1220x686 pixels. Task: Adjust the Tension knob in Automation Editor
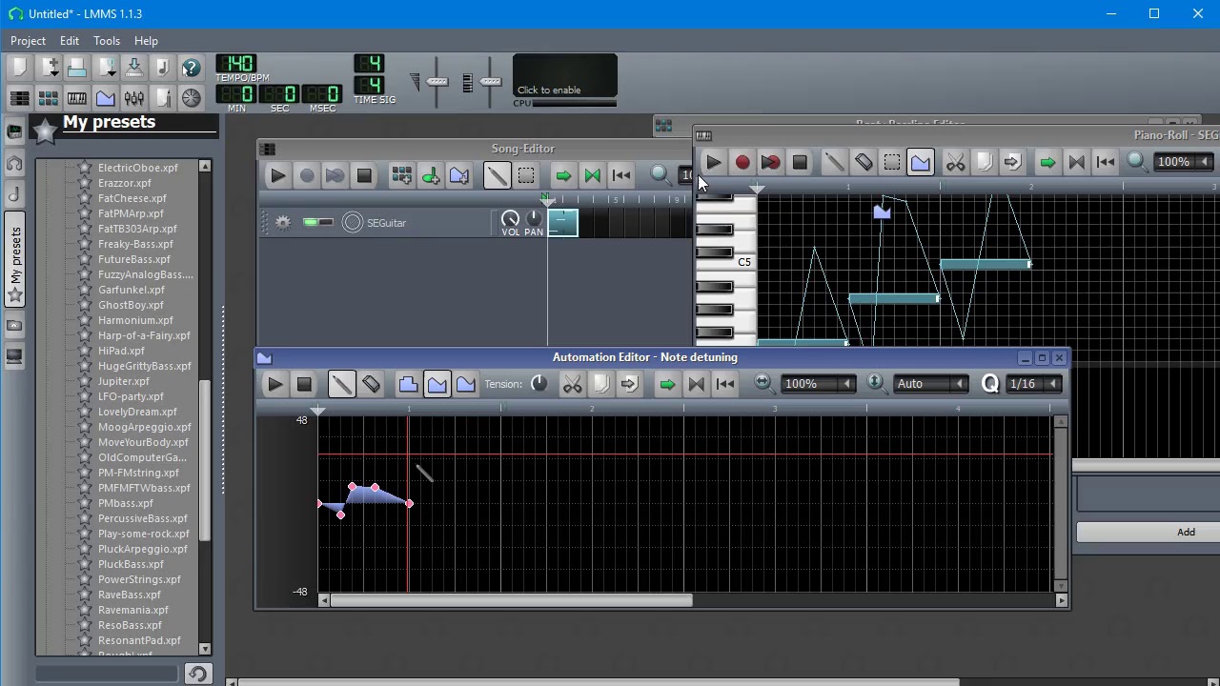coord(539,383)
